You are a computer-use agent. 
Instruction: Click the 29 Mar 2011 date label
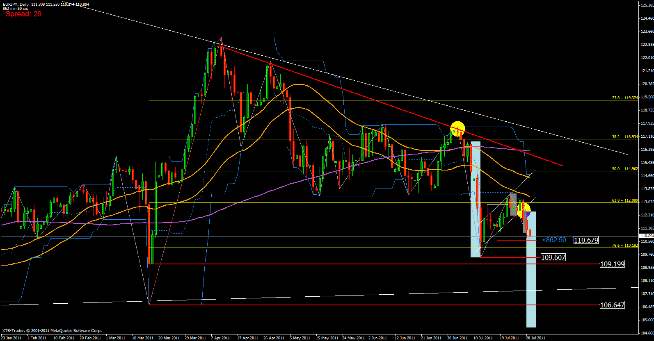[195, 338]
